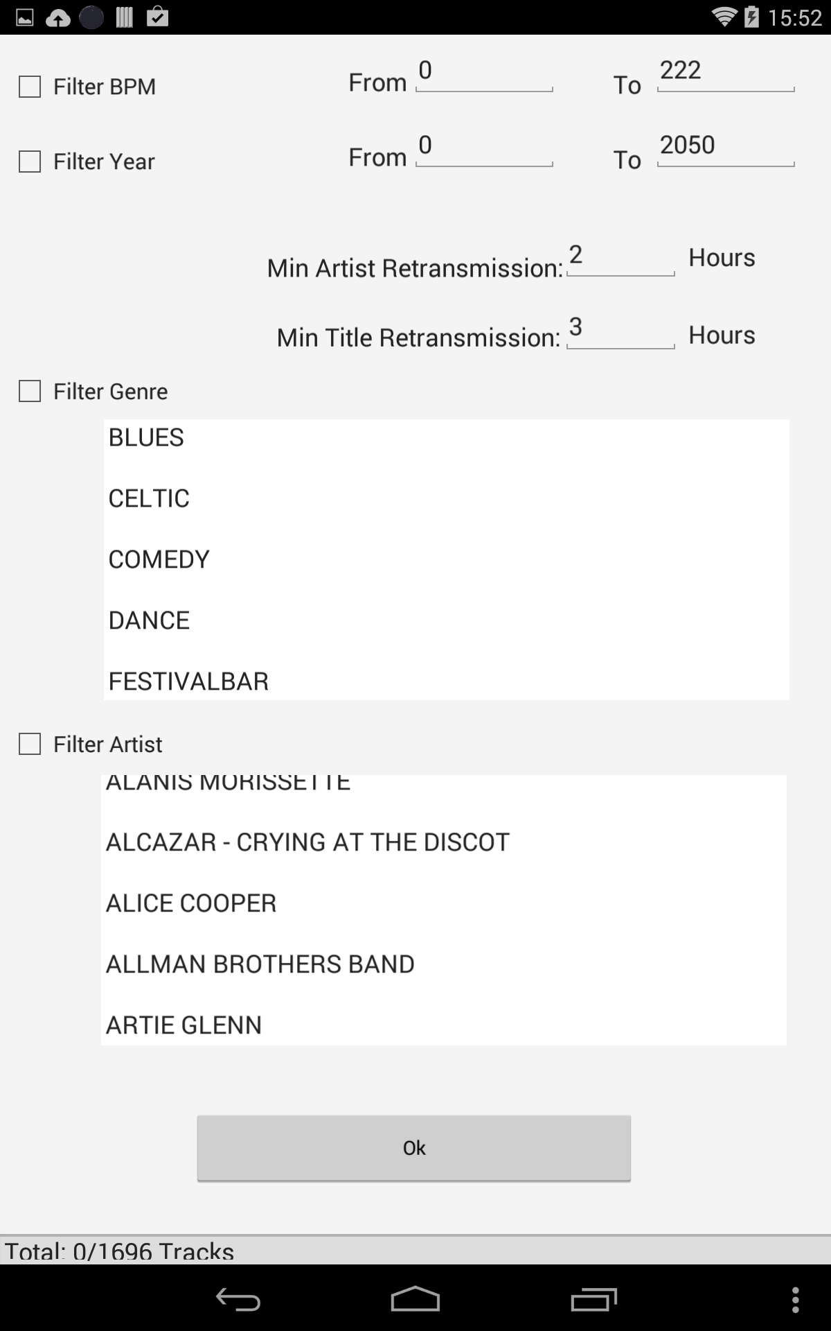Turn on the Filter Artist checkbox
The width and height of the screenshot is (831, 1331).
pyautogui.click(x=30, y=744)
